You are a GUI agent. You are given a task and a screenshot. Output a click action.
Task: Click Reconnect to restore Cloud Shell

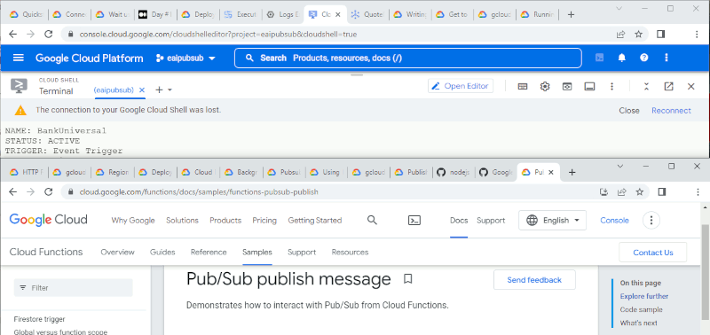point(671,110)
